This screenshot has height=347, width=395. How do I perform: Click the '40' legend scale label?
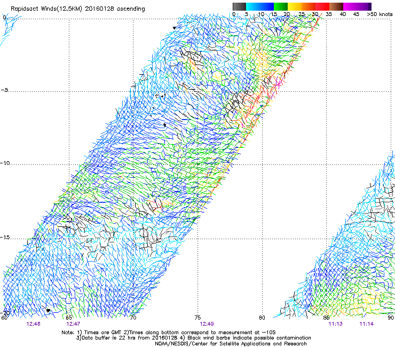tap(343, 14)
